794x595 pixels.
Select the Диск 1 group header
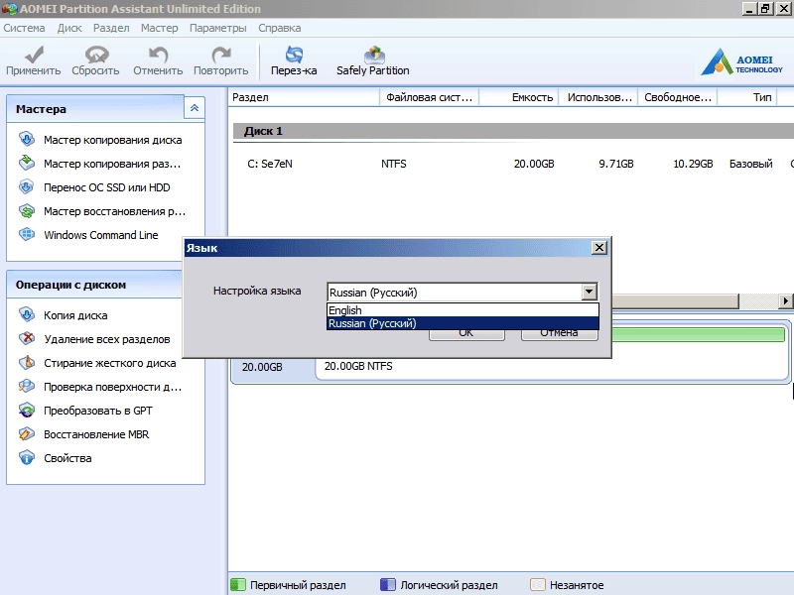click(513, 131)
